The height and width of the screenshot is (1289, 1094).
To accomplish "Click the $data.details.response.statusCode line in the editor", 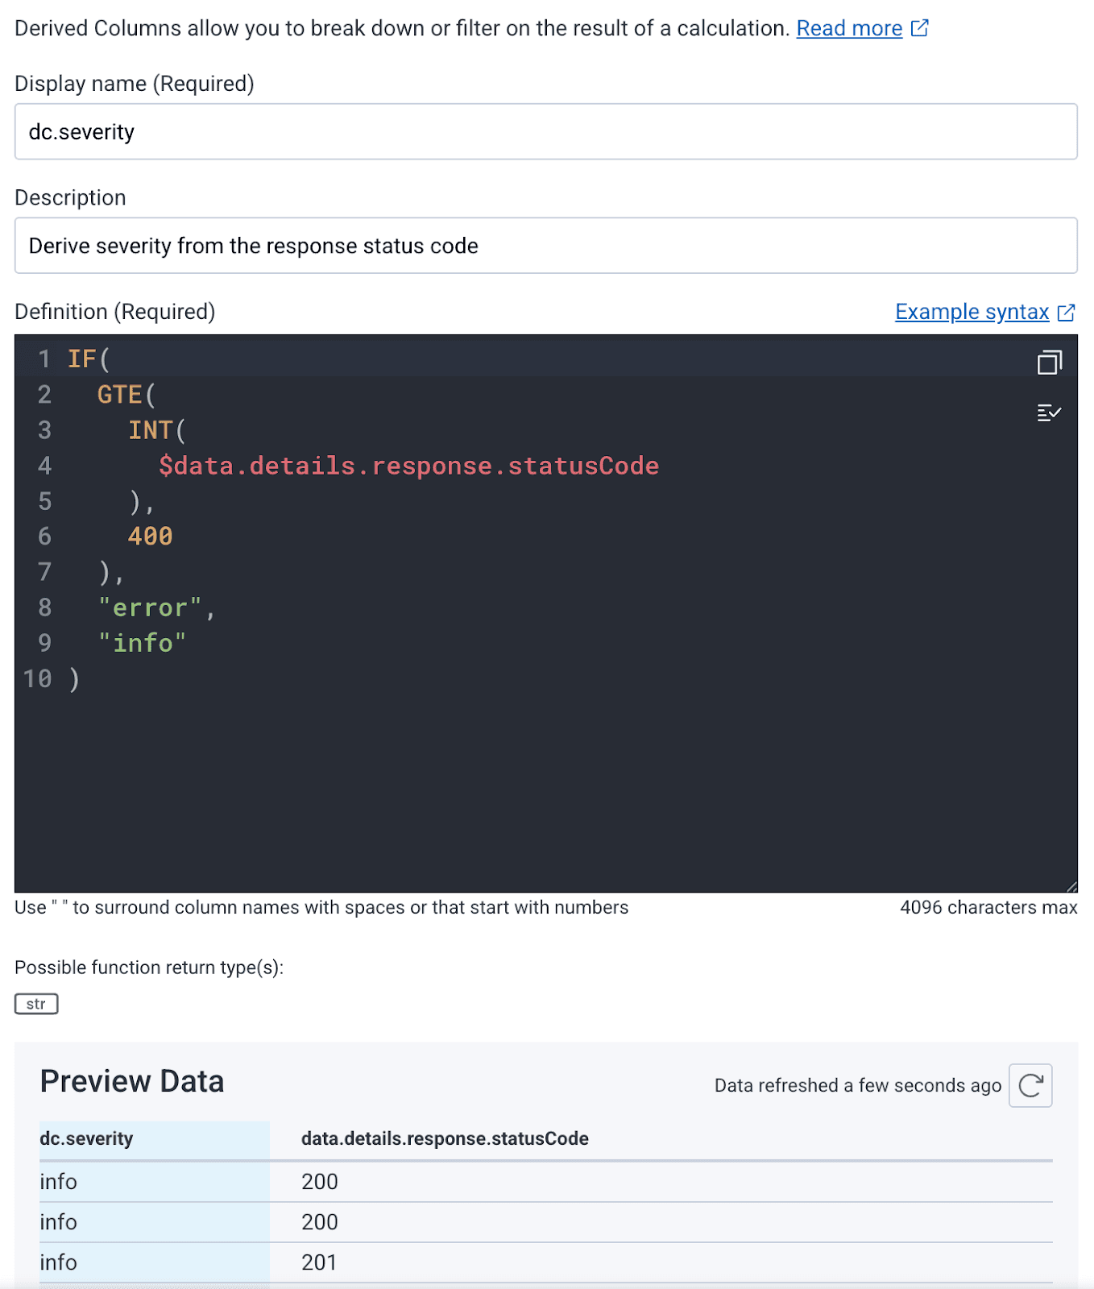I will (408, 466).
